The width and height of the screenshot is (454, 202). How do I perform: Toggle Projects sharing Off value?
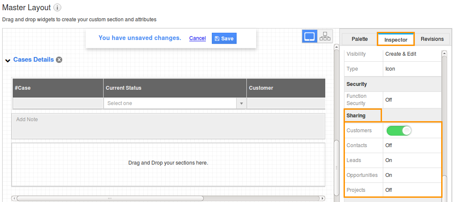pyautogui.click(x=388, y=190)
